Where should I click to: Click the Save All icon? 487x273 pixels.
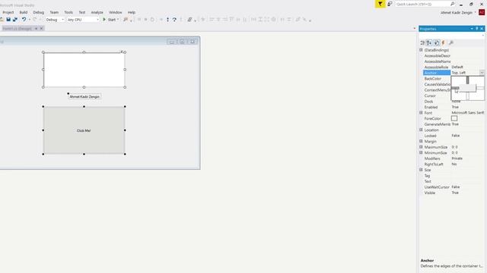point(15,20)
